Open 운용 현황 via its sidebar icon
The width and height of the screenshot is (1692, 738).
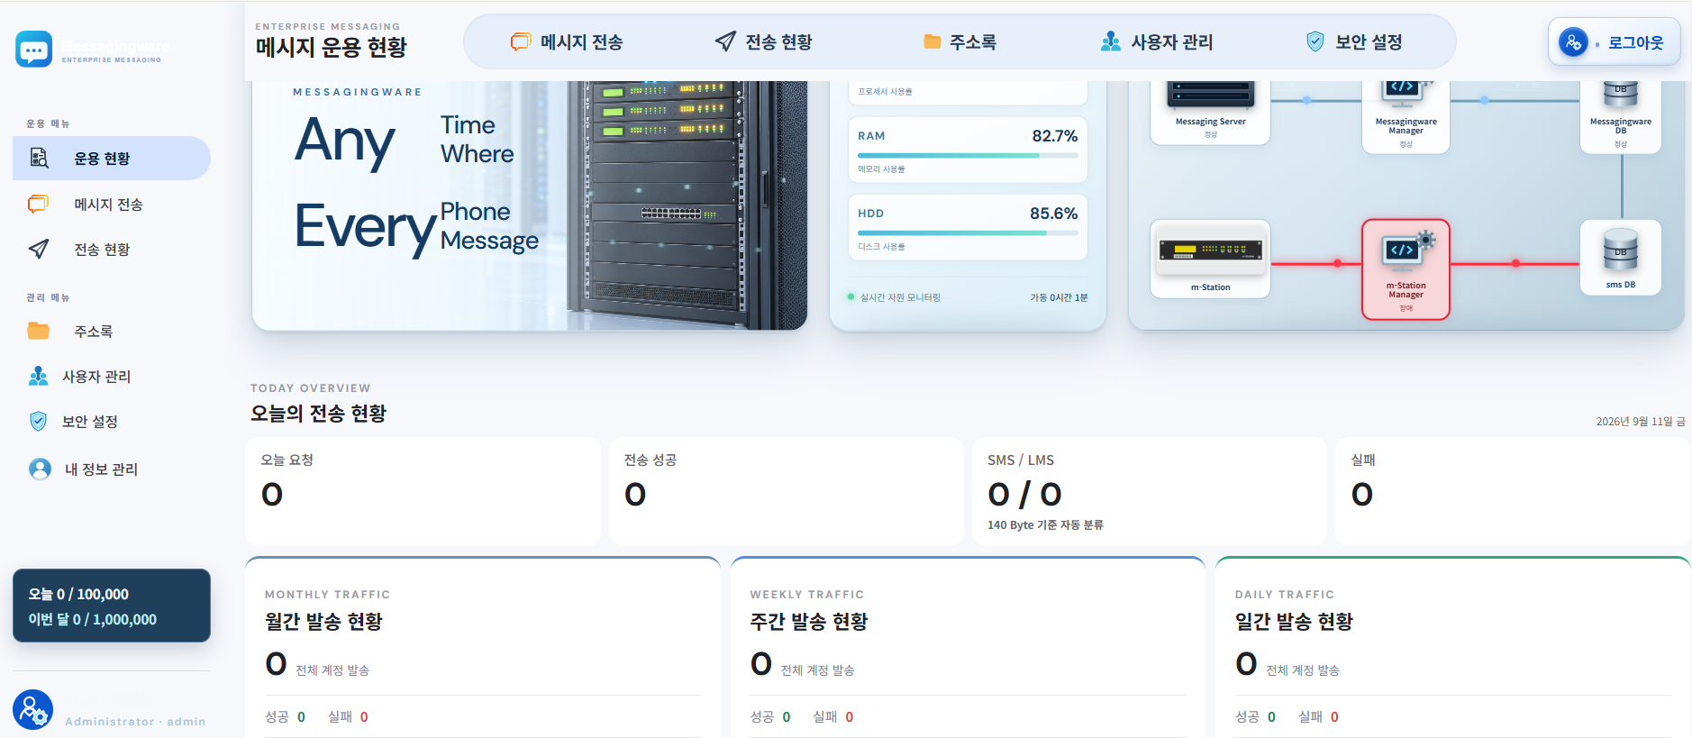pos(39,158)
